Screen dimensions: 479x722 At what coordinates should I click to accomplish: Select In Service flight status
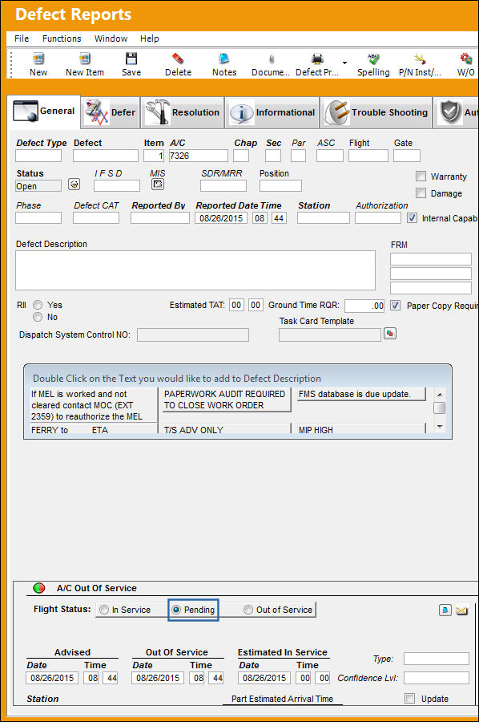(104, 610)
